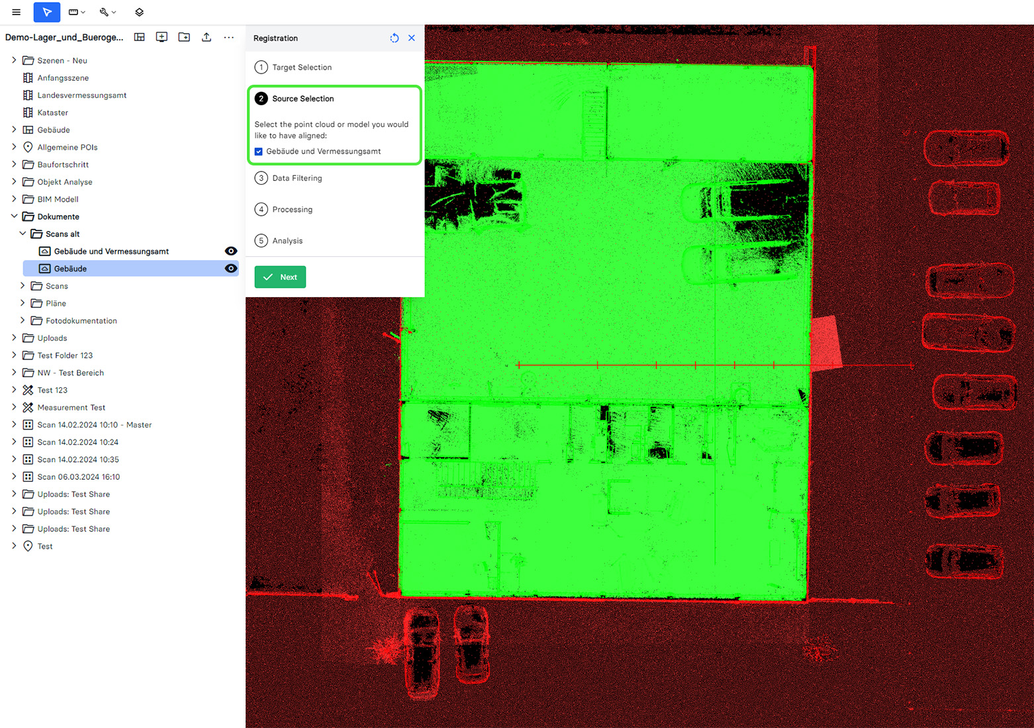Open the hamburger main menu
This screenshot has height=728, width=1034.
[x=16, y=12]
